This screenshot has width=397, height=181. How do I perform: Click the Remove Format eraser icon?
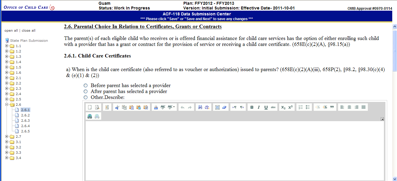225,107
